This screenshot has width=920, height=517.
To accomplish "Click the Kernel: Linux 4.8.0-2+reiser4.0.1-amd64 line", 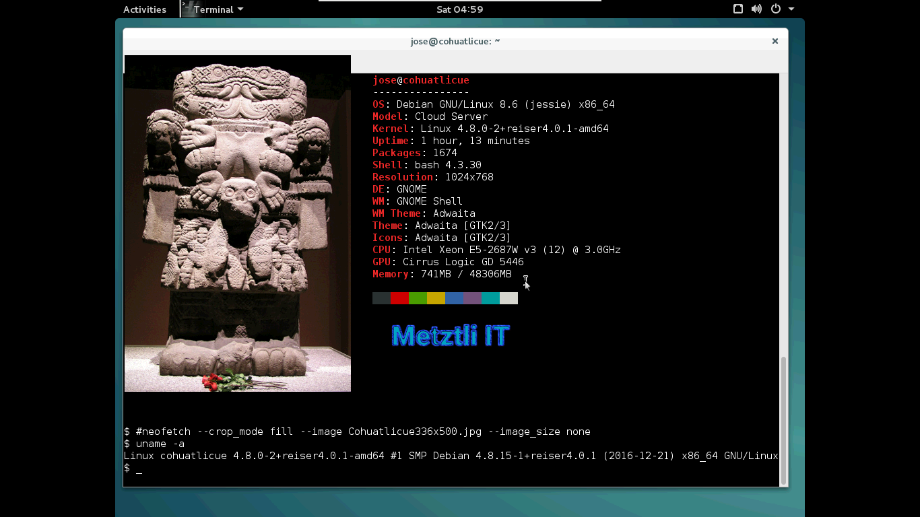I will pyautogui.click(x=490, y=129).
